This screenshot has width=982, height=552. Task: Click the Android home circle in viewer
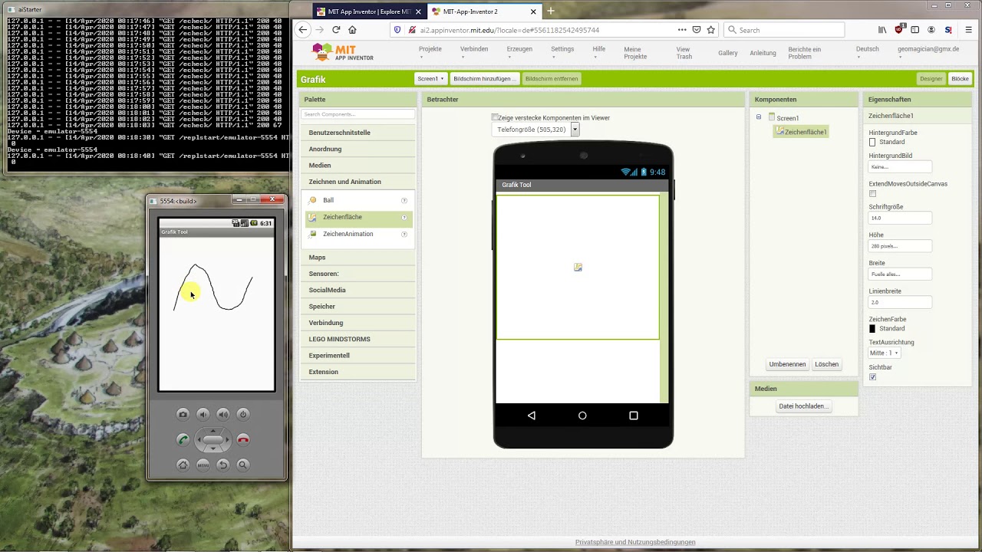click(582, 416)
